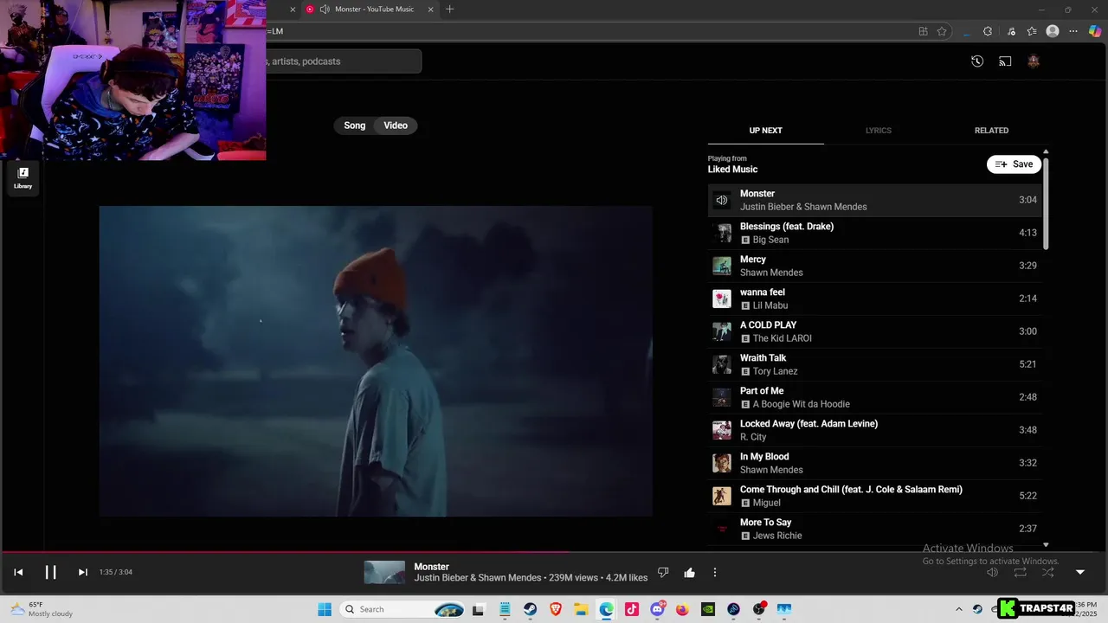This screenshot has height=623, width=1108.
Task: Select the RELATED tab
Action: [x=991, y=131]
